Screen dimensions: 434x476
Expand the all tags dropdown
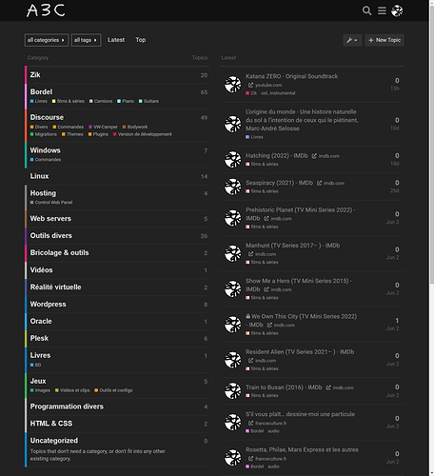86,40
